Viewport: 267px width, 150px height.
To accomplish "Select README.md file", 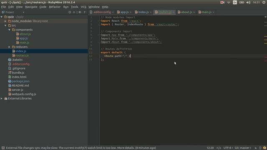I will [x=20, y=85].
